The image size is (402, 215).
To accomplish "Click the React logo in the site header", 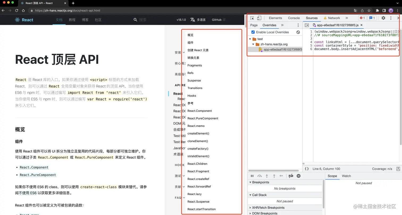I will (24, 20).
